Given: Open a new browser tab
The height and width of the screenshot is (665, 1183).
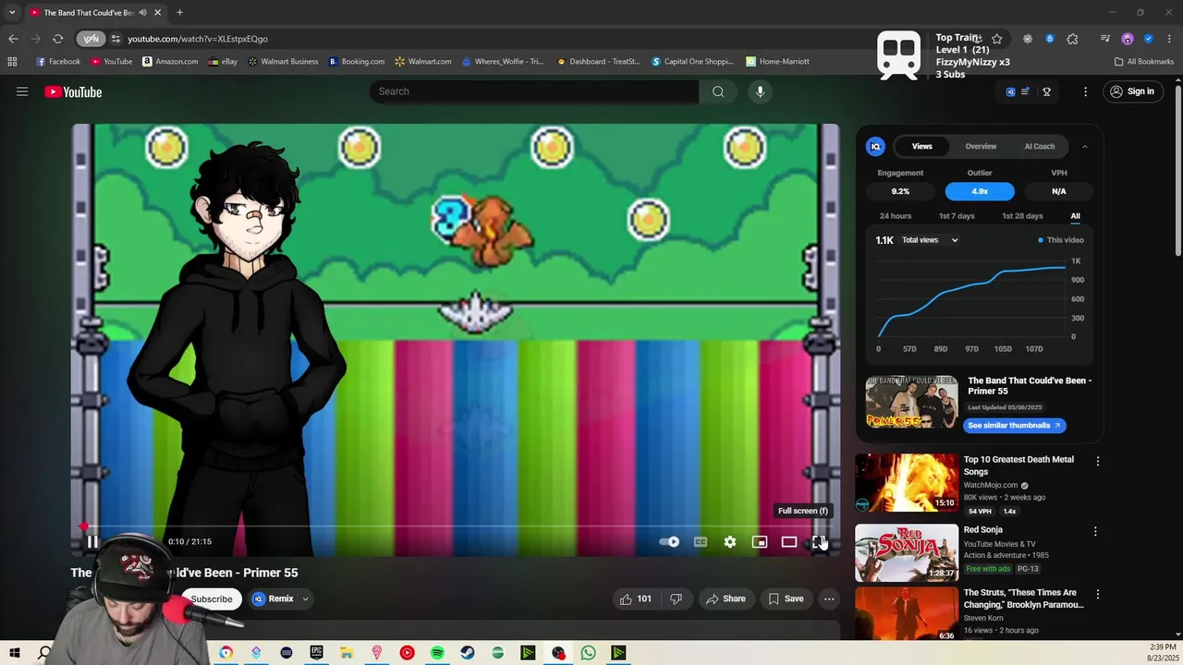Looking at the screenshot, I should pyautogui.click(x=179, y=12).
